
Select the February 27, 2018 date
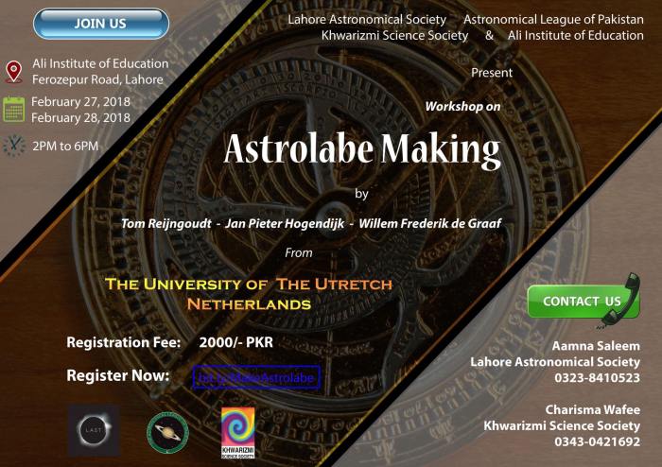click(x=80, y=102)
